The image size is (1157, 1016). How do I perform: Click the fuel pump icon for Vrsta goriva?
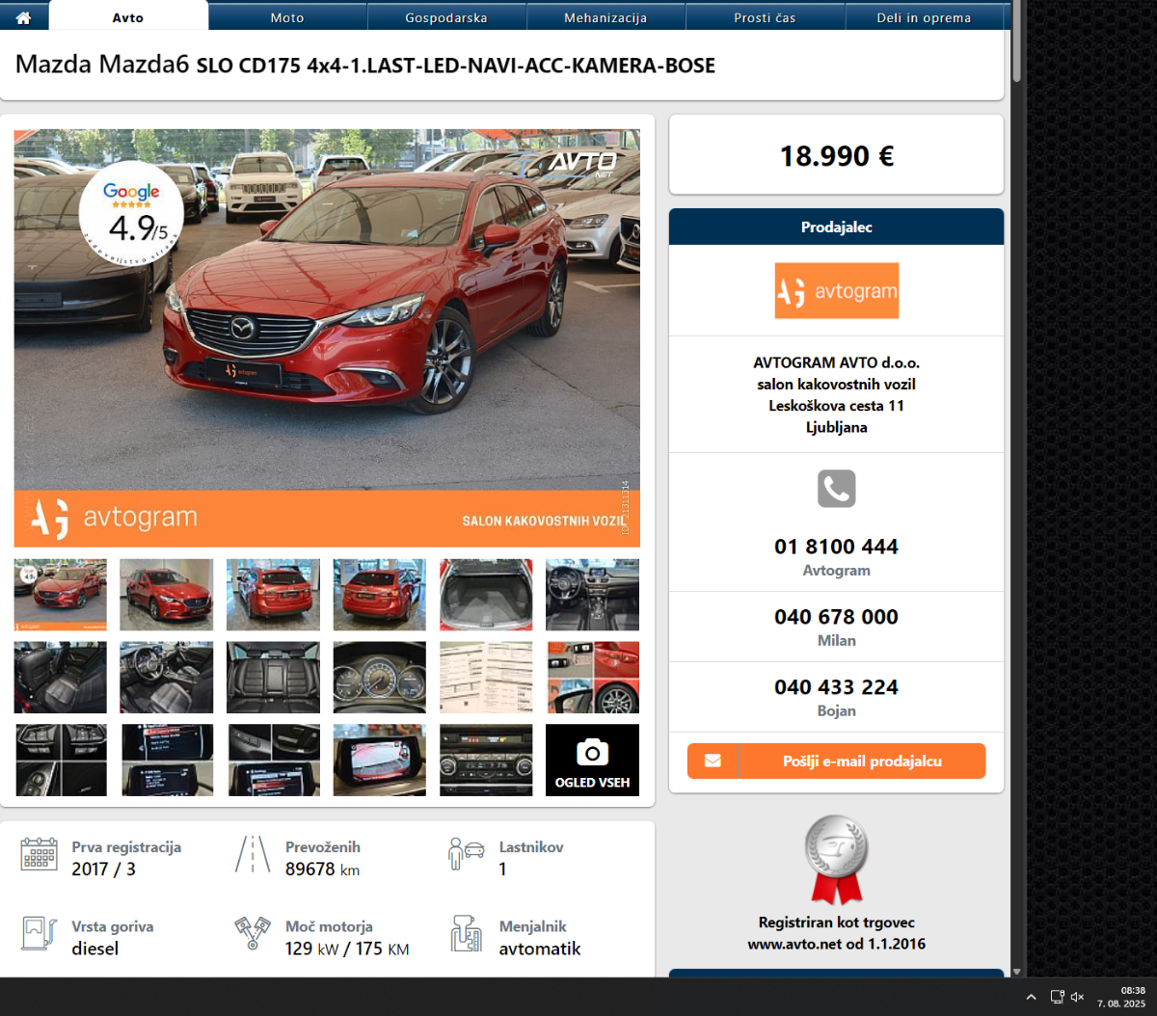pos(39,934)
